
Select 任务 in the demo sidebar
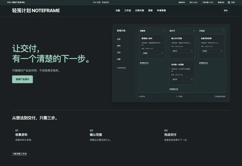tap(119, 39)
